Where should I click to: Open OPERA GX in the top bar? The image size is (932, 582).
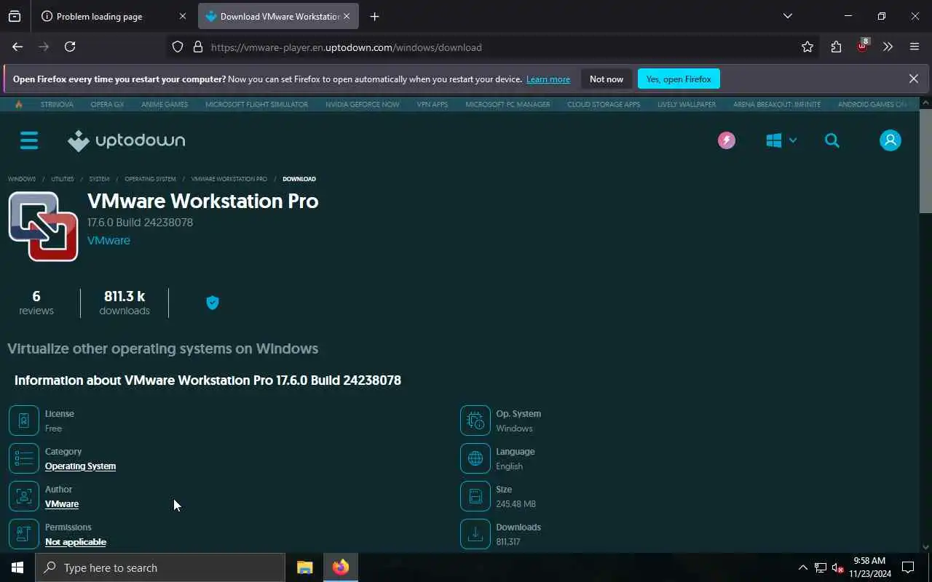point(107,105)
